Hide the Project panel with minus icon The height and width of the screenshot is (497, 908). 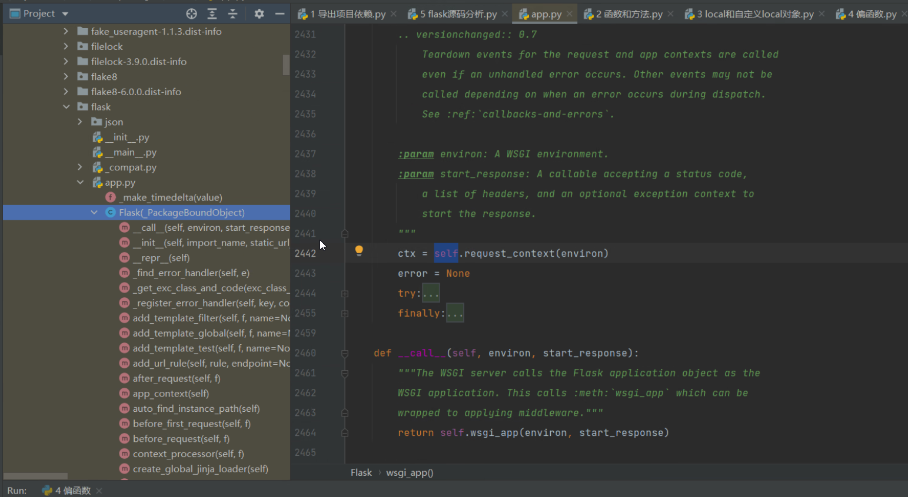click(280, 14)
